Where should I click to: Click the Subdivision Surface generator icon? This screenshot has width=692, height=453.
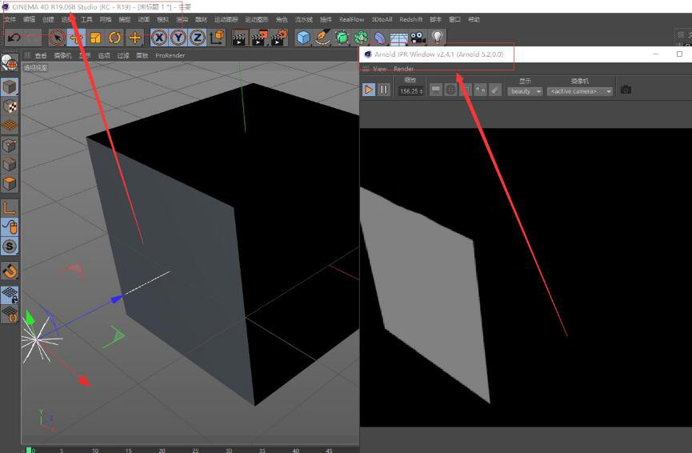coord(342,38)
